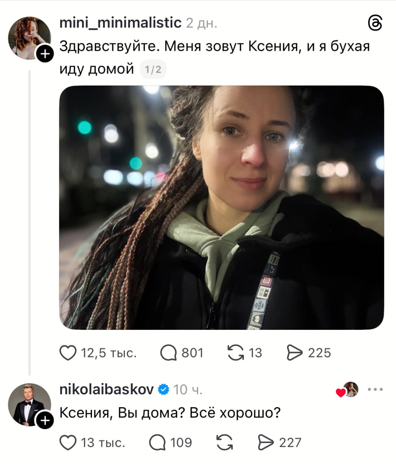View the mini_minimalistic profile avatar
This screenshot has width=396, height=464.
tap(29, 38)
